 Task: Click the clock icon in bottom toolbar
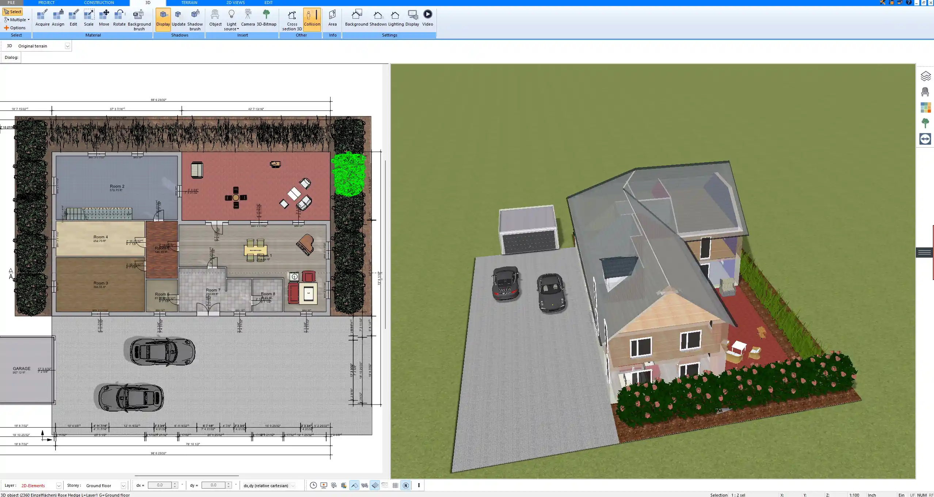click(313, 485)
